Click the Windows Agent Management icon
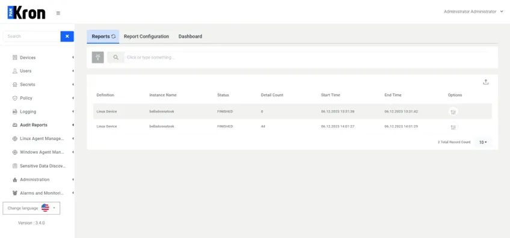 coord(14,152)
